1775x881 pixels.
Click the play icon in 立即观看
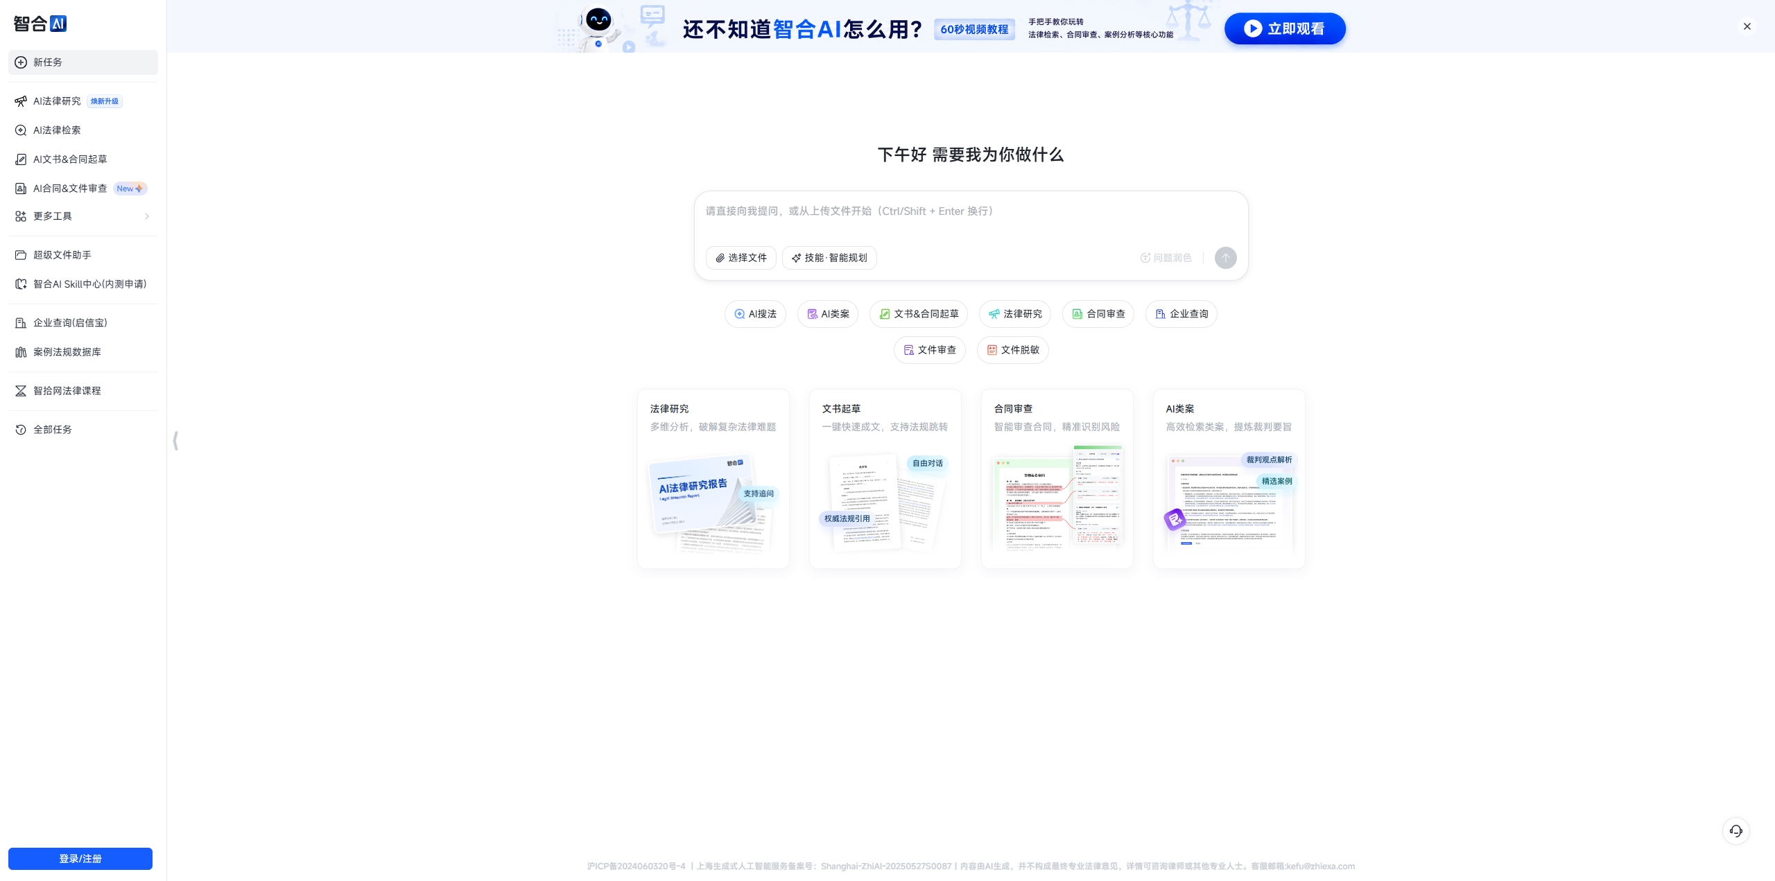1252,28
